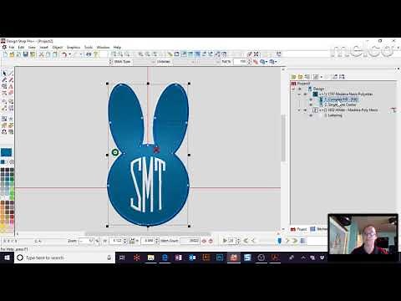This screenshot has height=301, width=401.
Task: Click the Width input field
Action: click(x=115, y=241)
